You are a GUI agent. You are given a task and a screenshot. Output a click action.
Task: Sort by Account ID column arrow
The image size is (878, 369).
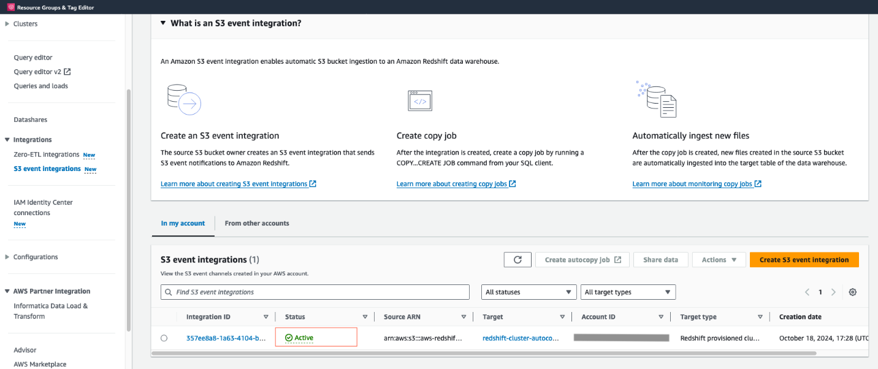tap(661, 317)
